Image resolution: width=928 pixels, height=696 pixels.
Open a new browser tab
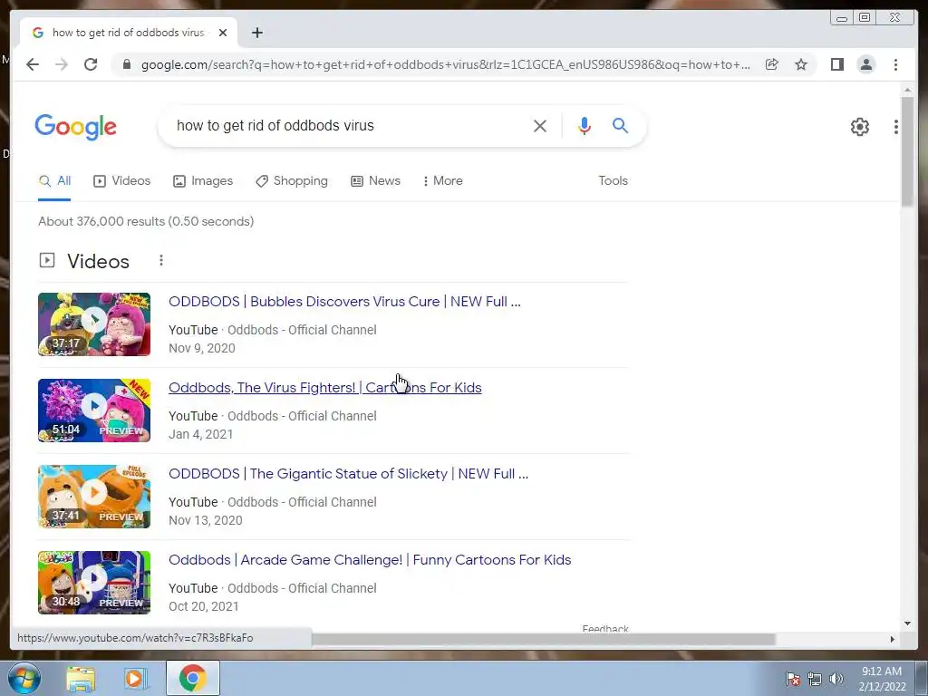pos(256,33)
